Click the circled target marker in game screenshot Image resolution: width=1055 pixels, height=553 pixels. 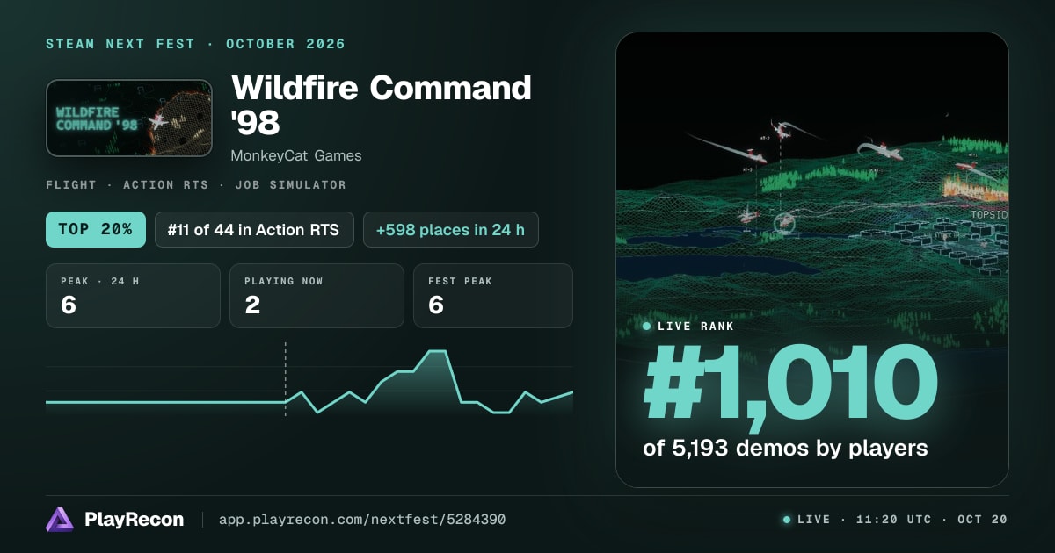[785, 223]
